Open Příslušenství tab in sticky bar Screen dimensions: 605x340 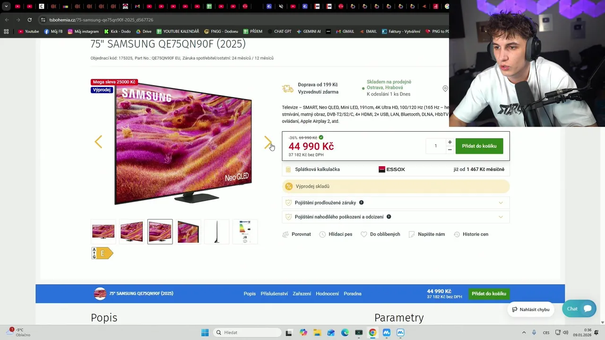[274, 294]
